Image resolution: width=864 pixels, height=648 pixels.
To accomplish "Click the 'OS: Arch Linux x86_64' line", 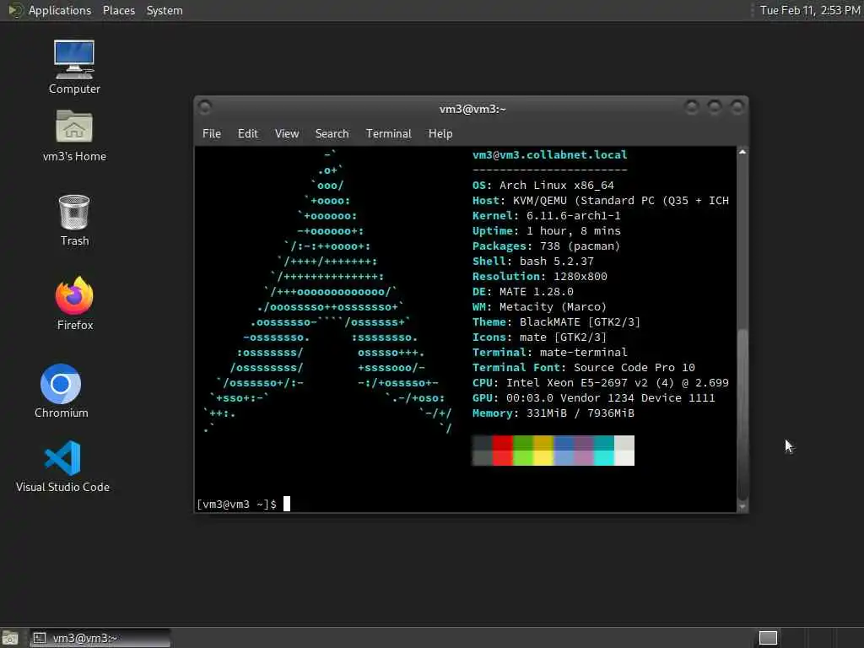I will (x=543, y=185).
